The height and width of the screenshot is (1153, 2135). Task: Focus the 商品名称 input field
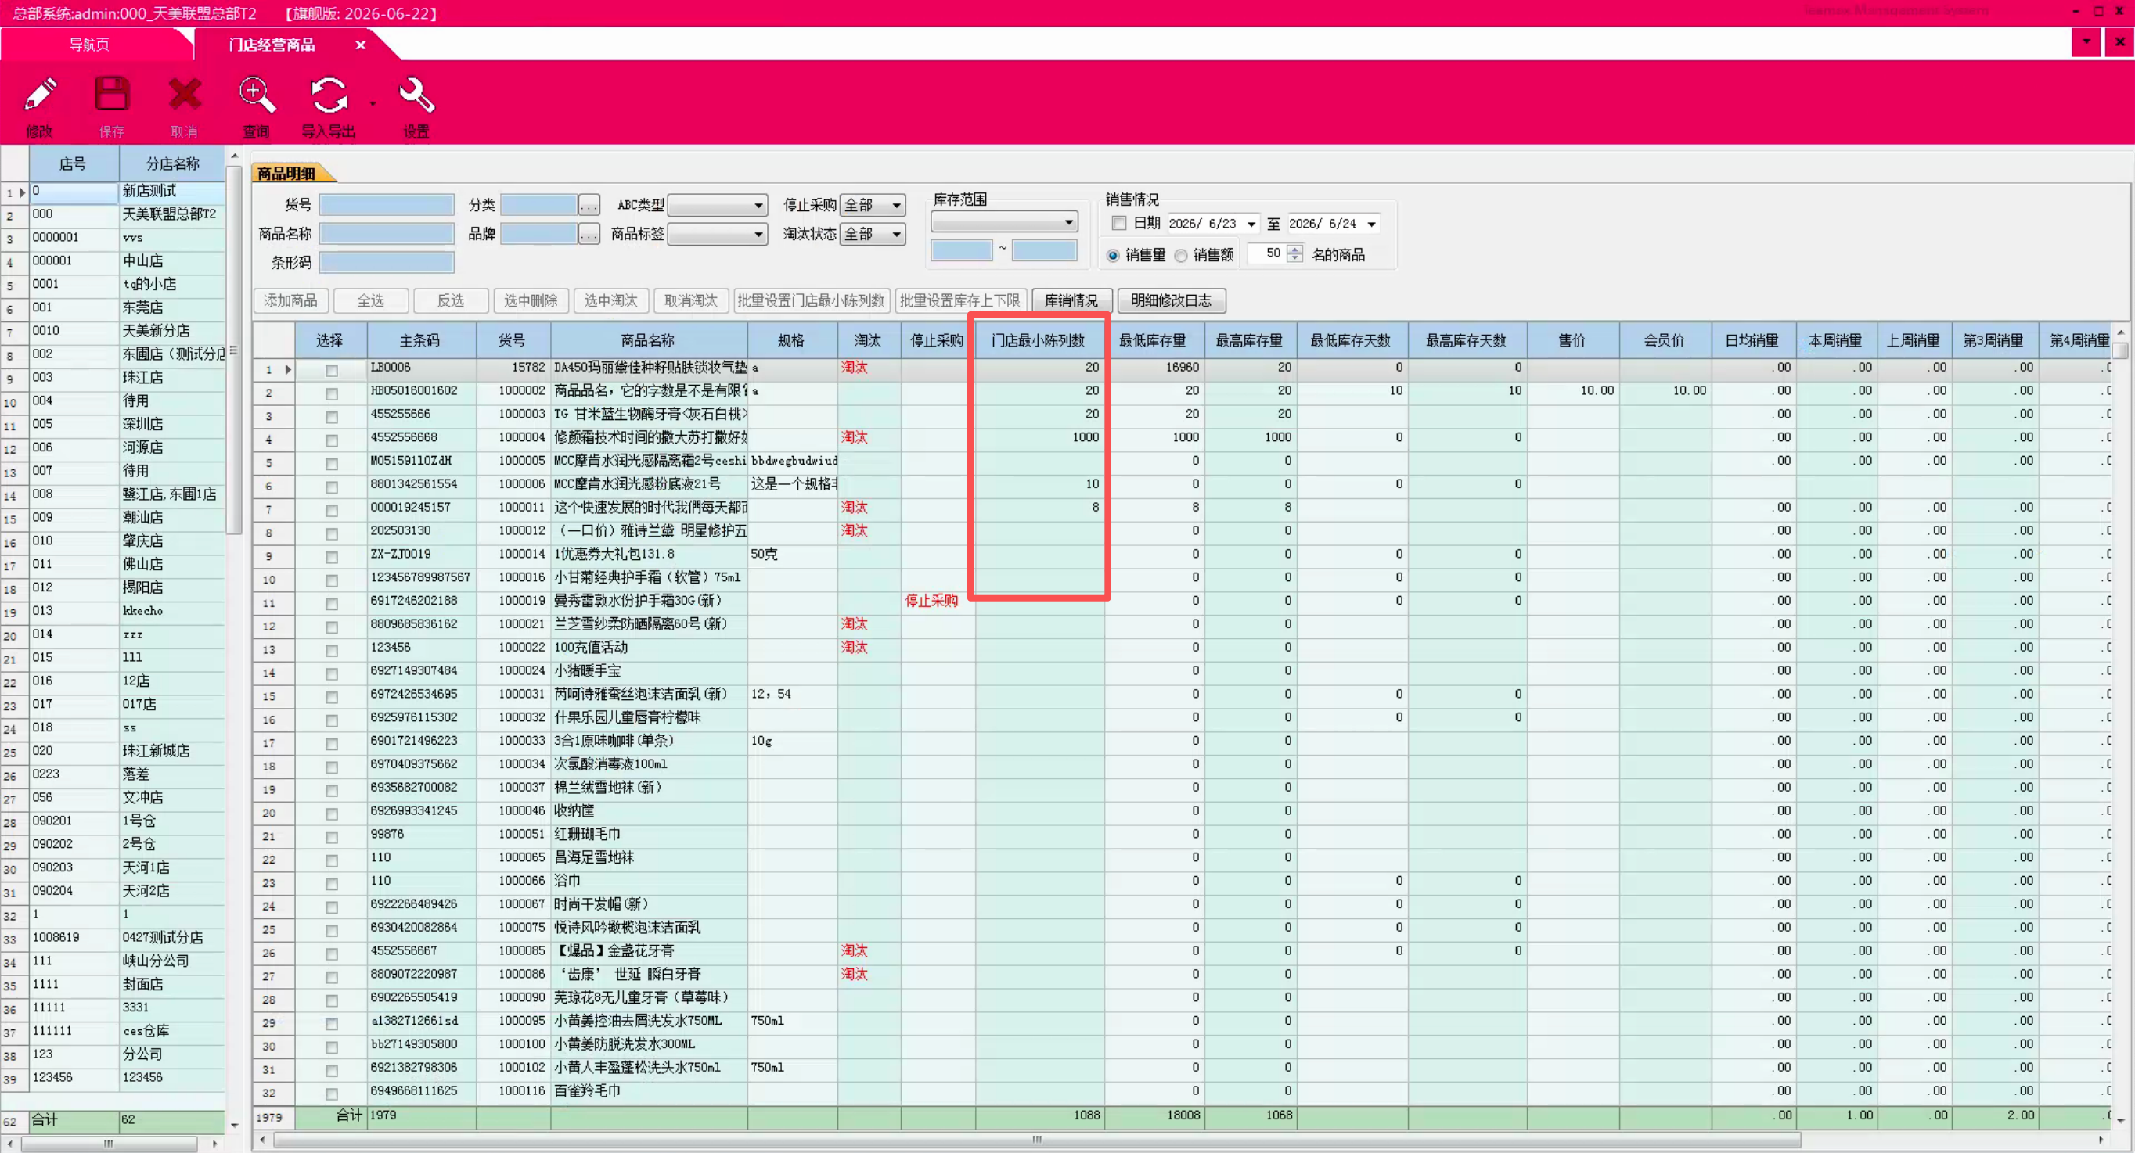tap(386, 235)
